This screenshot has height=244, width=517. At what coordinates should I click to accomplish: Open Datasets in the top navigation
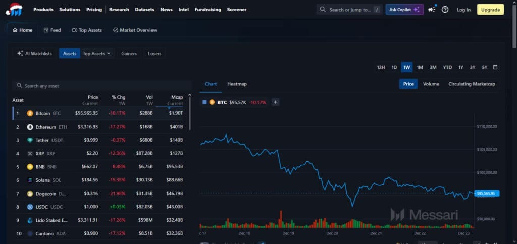click(144, 10)
